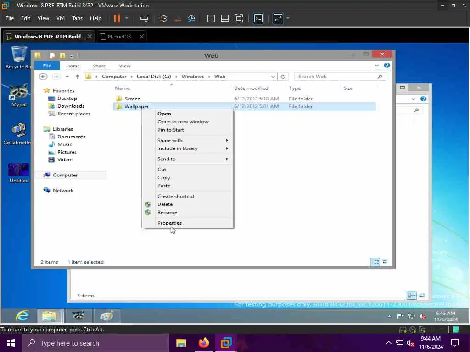Screen dimensions: 470x352
Task: Open Desktop under Favorites
Action: tap(67, 98)
